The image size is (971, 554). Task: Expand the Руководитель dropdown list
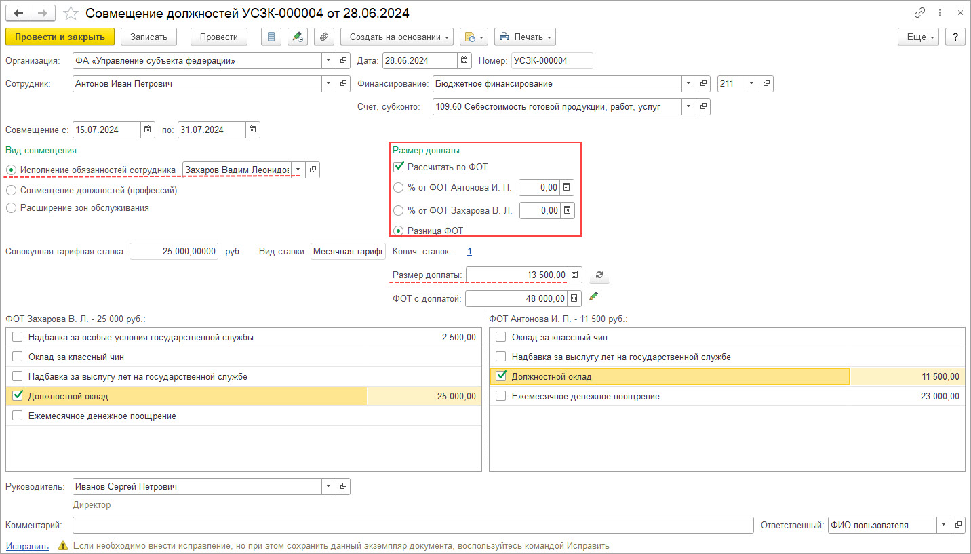click(x=329, y=486)
